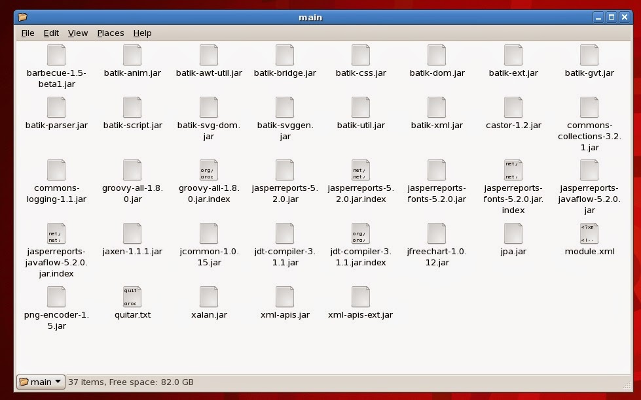The image size is (641, 400).
Task: Open the Edit menu
Action: 51,33
